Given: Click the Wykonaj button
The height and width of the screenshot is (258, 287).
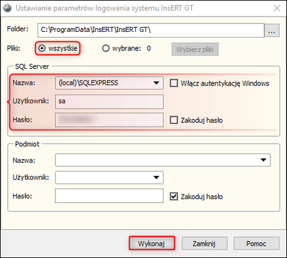Looking at the screenshot, I should 152,243.
